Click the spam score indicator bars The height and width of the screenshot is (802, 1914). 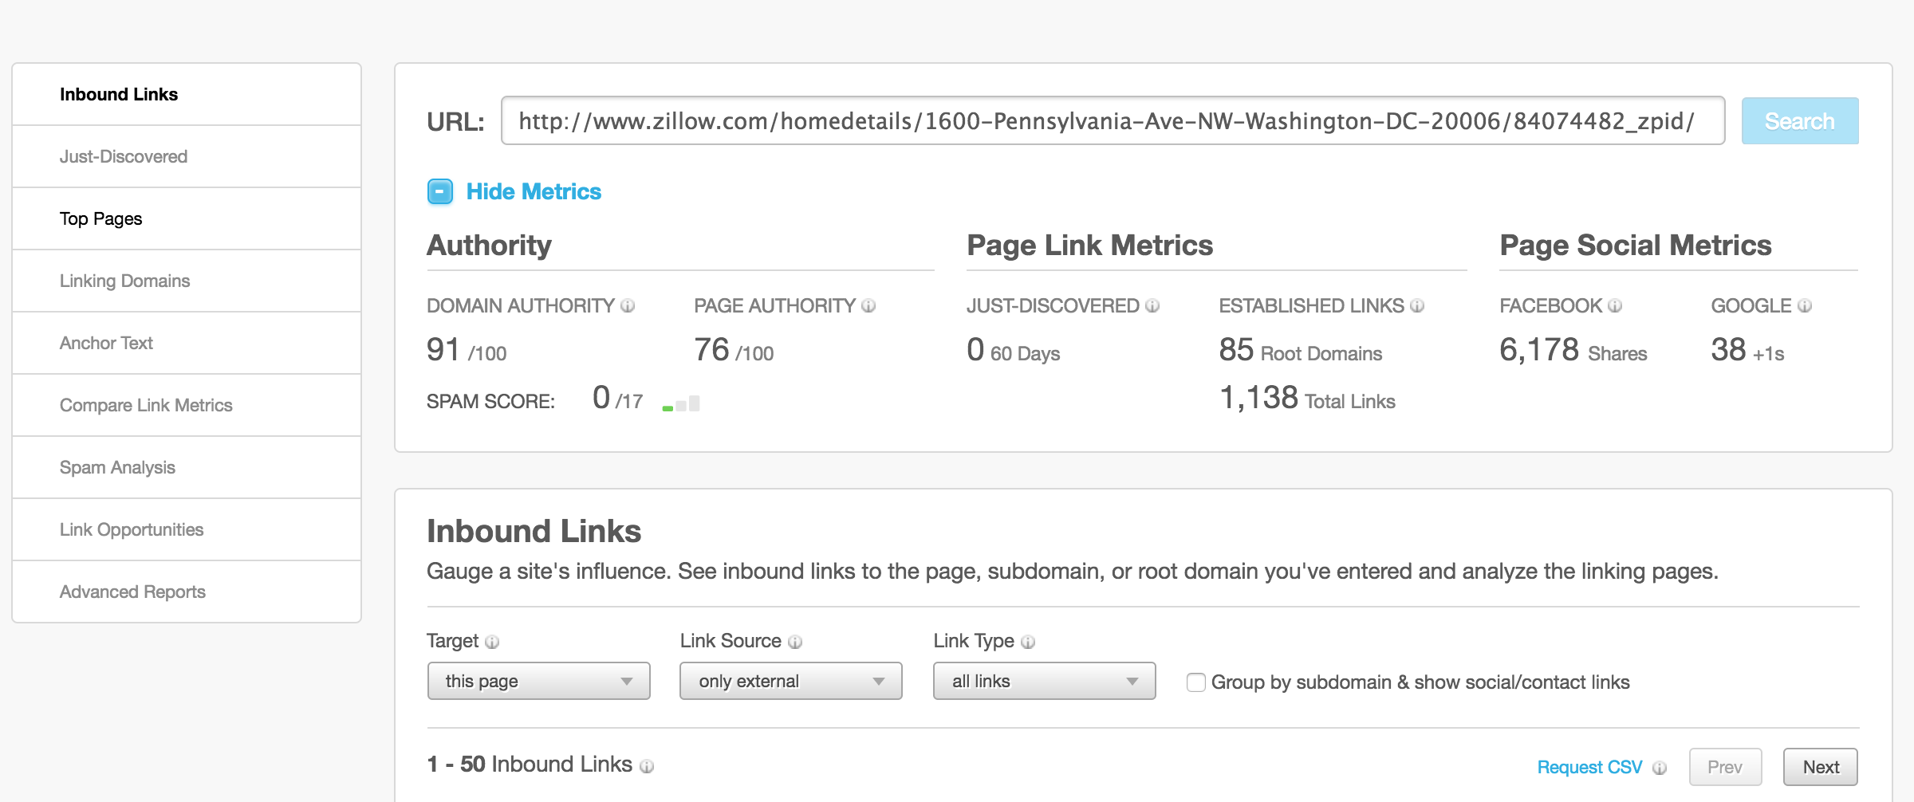point(681,403)
